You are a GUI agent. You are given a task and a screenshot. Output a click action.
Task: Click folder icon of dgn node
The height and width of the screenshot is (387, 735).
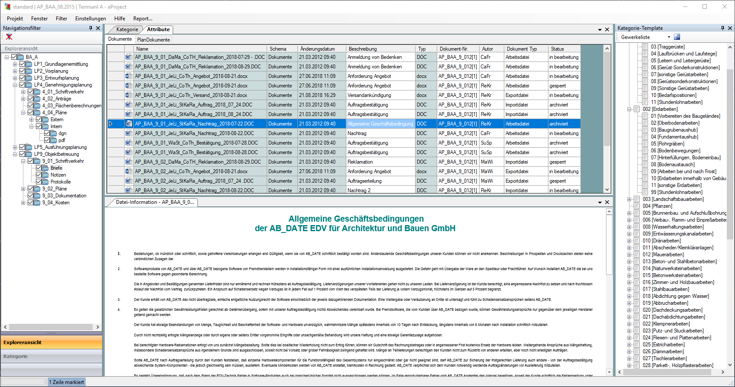(x=54, y=133)
